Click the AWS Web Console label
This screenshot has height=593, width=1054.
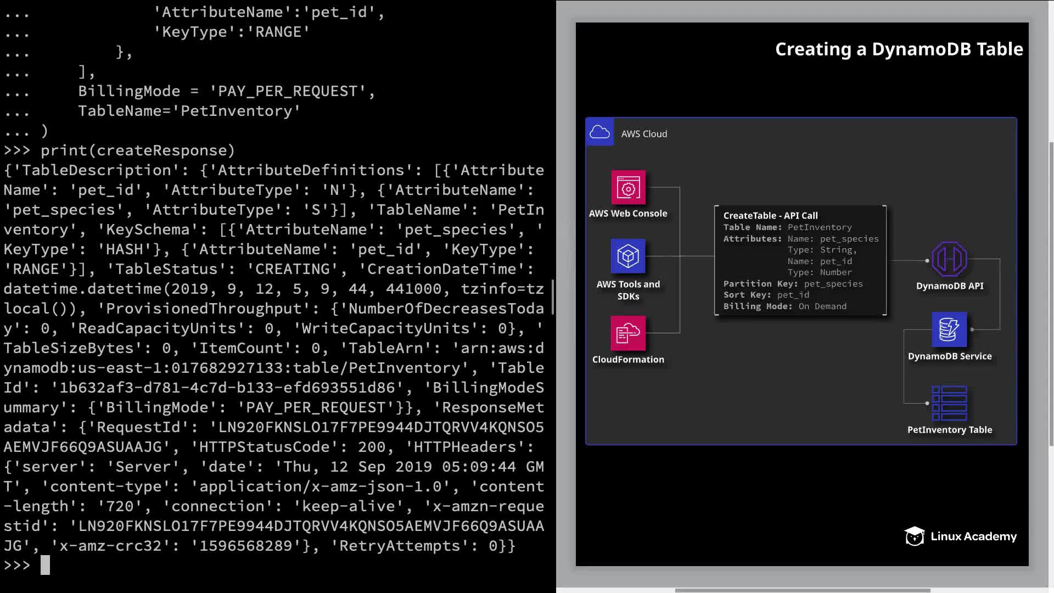[x=628, y=214]
